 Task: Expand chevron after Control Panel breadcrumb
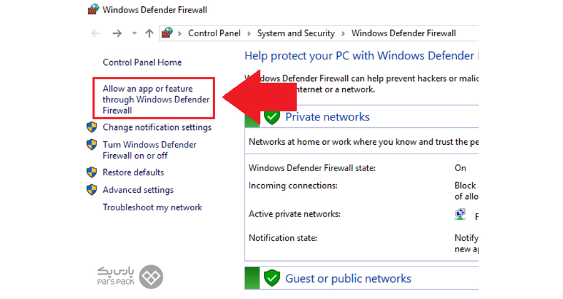click(249, 34)
